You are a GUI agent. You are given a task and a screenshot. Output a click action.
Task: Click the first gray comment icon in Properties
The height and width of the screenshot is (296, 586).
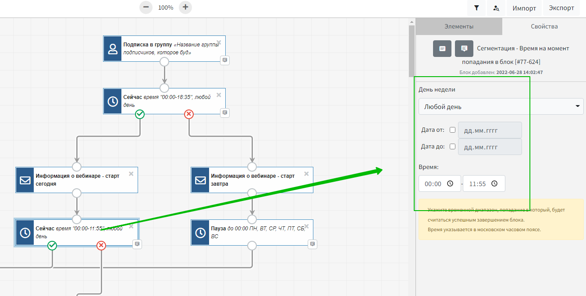(442, 49)
